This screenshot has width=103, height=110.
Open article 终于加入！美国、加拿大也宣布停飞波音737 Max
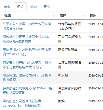[27, 26]
